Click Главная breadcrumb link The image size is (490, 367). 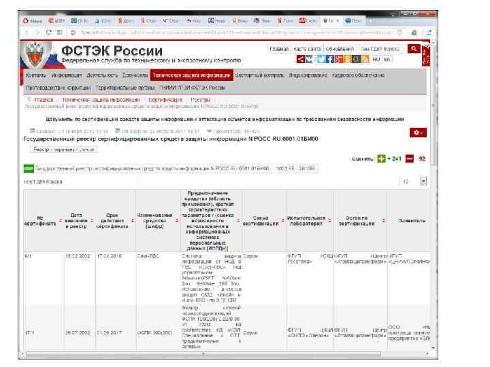coord(44,99)
